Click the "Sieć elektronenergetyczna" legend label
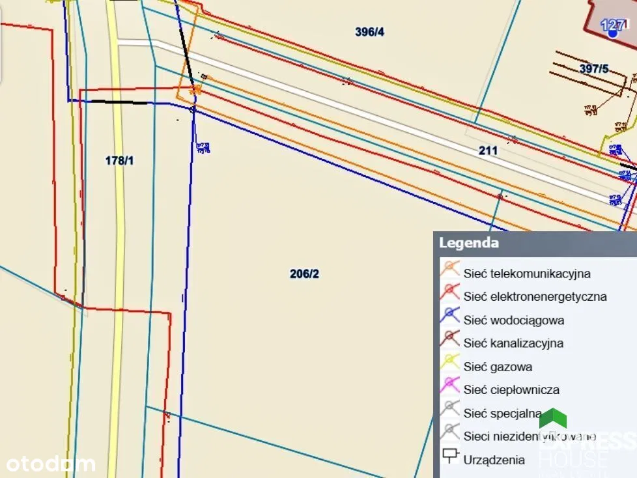Viewport: 637px width, 478px height. pyautogui.click(x=535, y=296)
